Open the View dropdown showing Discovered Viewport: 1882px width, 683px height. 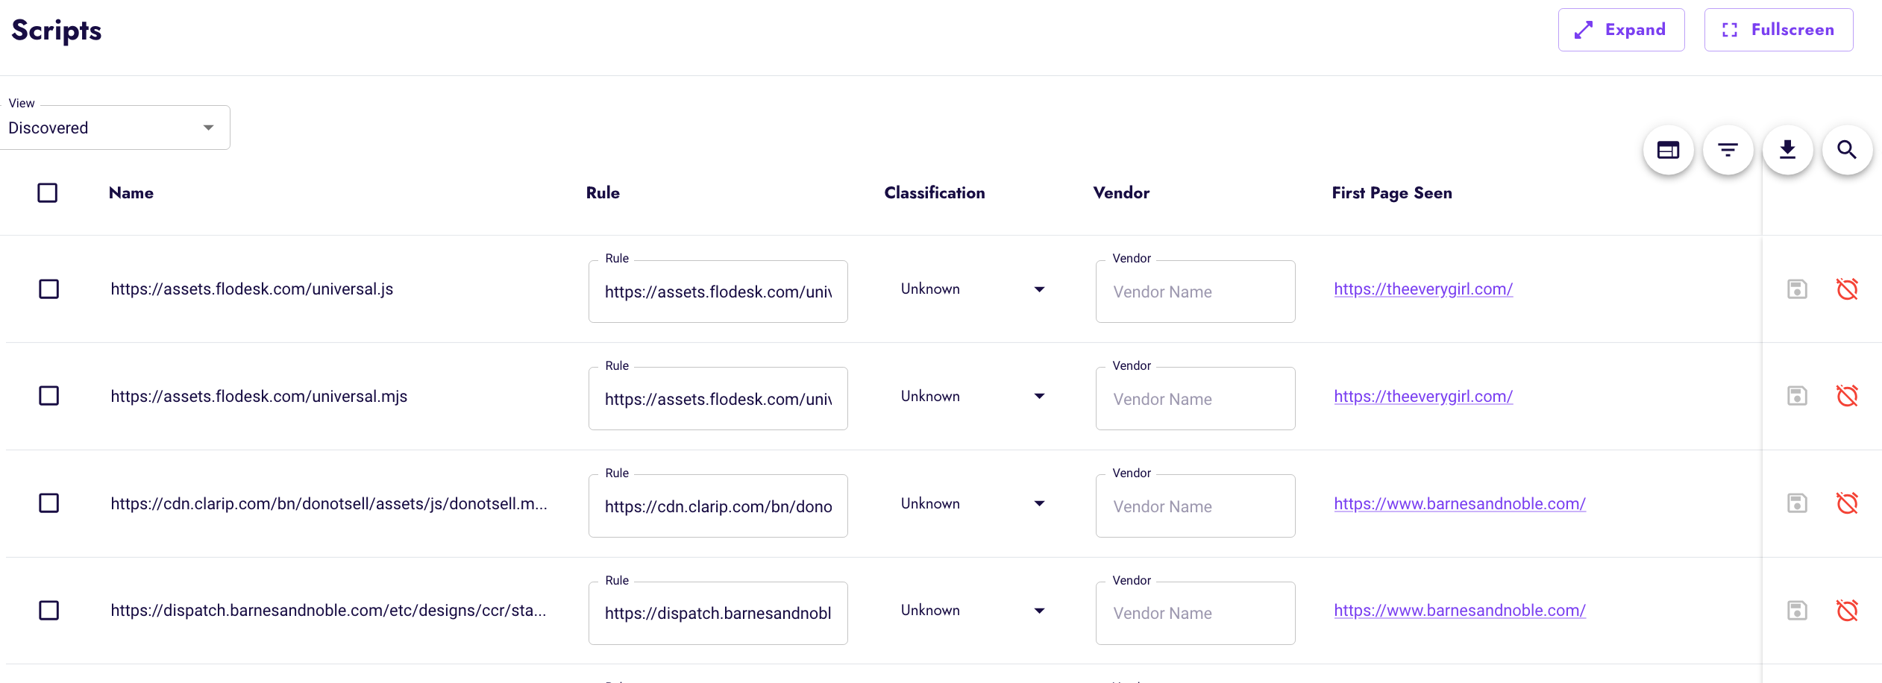(x=115, y=128)
